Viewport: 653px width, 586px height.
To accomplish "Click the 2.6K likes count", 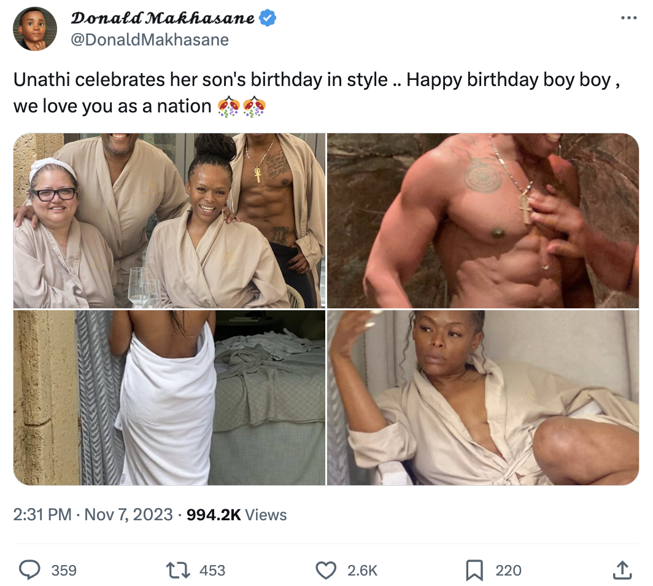I will [x=362, y=570].
